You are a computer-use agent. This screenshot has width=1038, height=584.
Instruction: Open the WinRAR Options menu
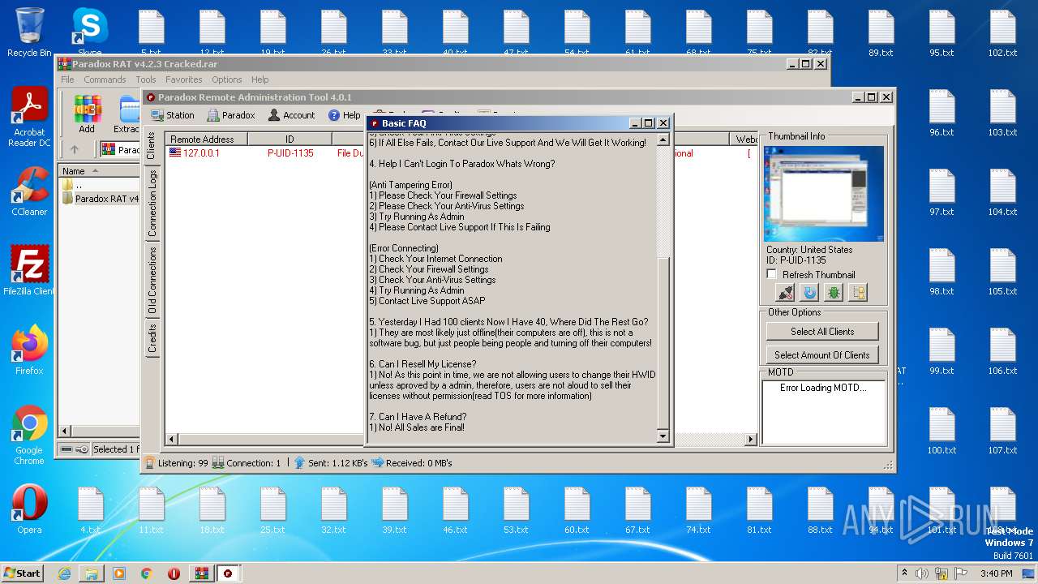(227, 79)
